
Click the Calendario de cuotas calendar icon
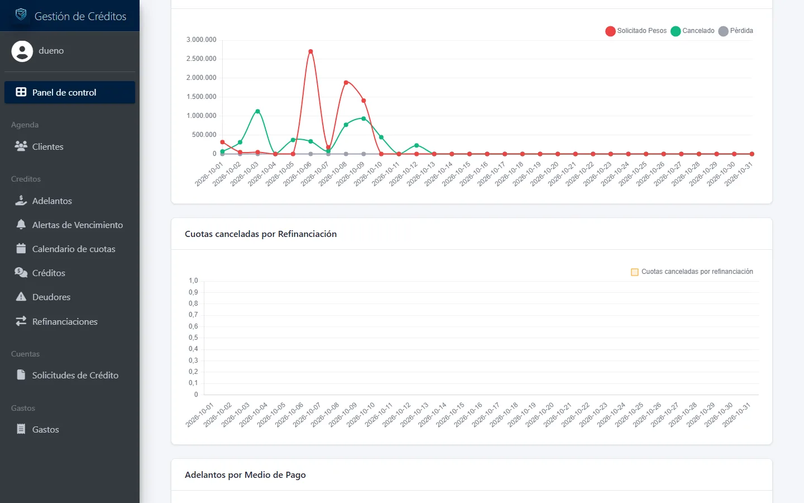21,249
